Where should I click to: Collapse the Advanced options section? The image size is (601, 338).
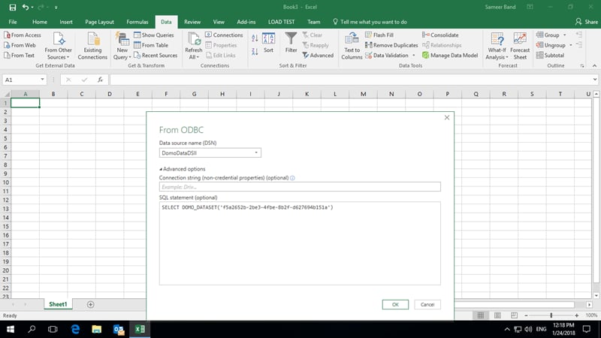click(x=183, y=169)
